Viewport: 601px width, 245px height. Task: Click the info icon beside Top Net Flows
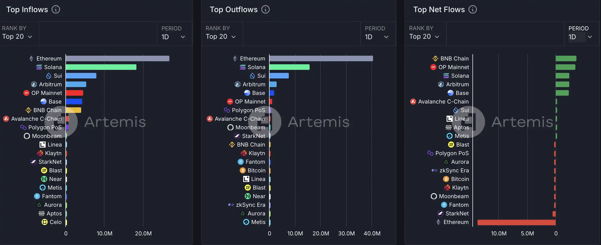point(473,10)
